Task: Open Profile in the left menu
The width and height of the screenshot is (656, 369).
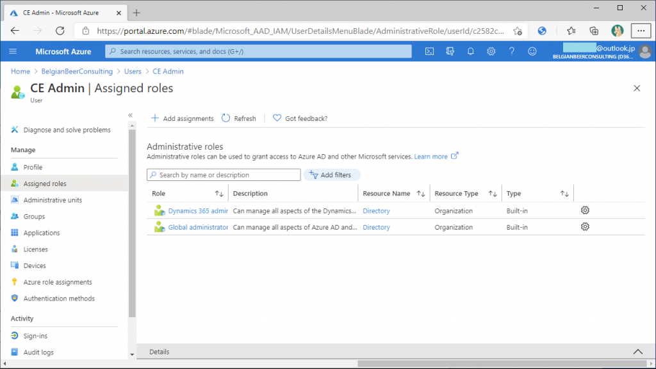Action: [x=33, y=167]
